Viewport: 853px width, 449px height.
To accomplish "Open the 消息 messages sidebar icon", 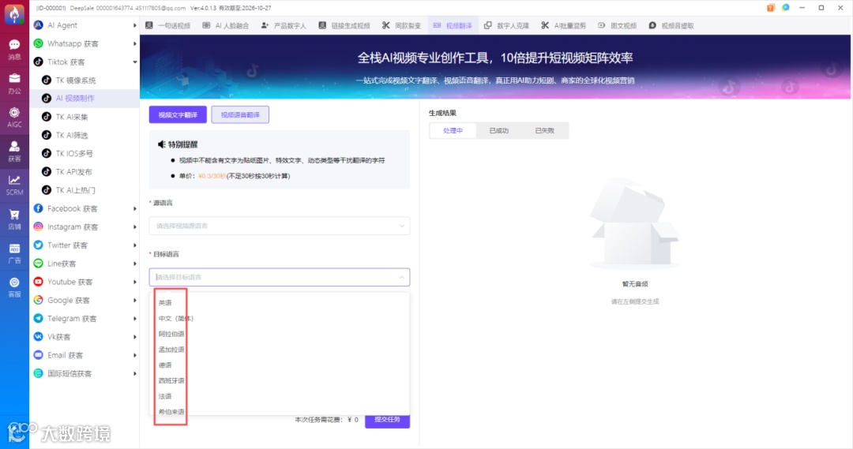I will click(x=14, y=49).
